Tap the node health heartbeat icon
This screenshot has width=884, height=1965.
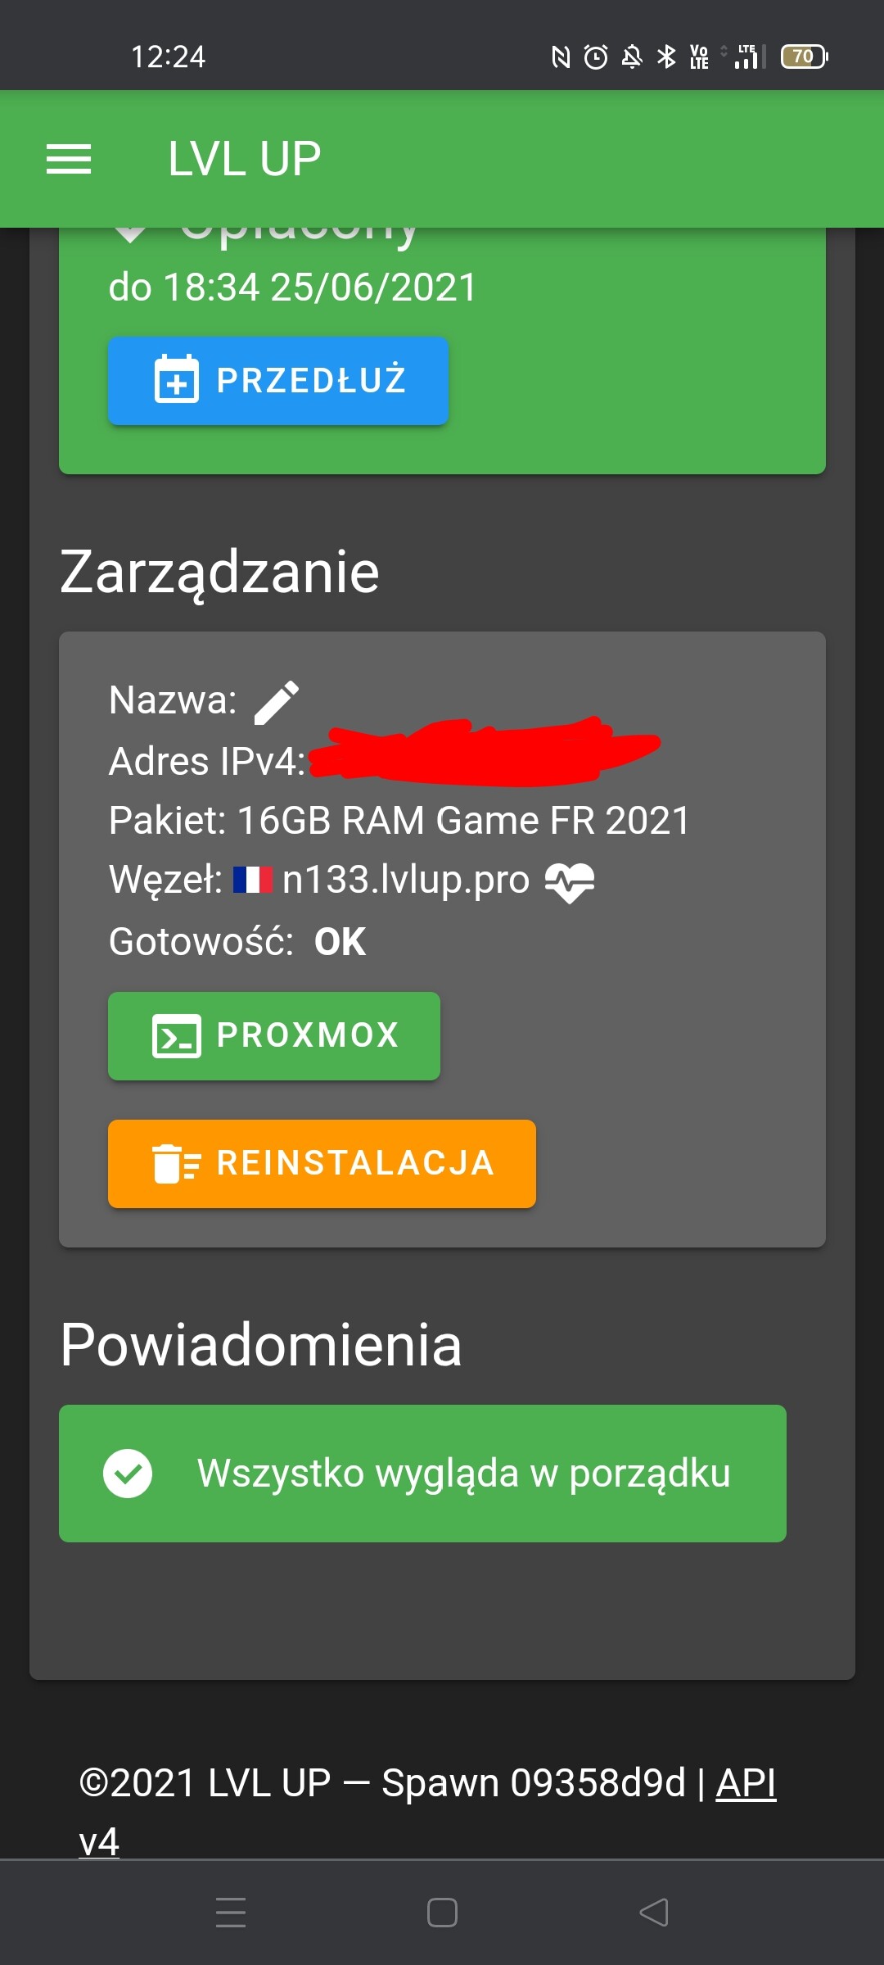(570, 882)
